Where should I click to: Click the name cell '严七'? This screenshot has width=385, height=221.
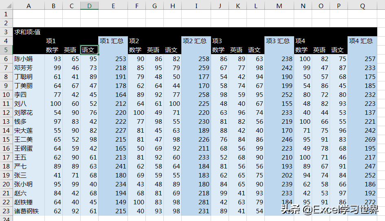pyautogui.click(x=29, y=166)
